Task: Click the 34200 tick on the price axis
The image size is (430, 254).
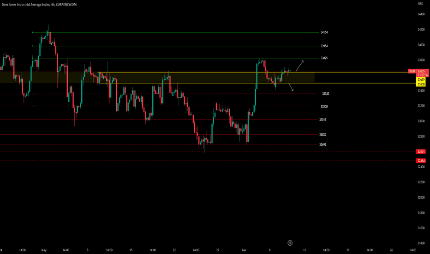Action: point(421,30)
